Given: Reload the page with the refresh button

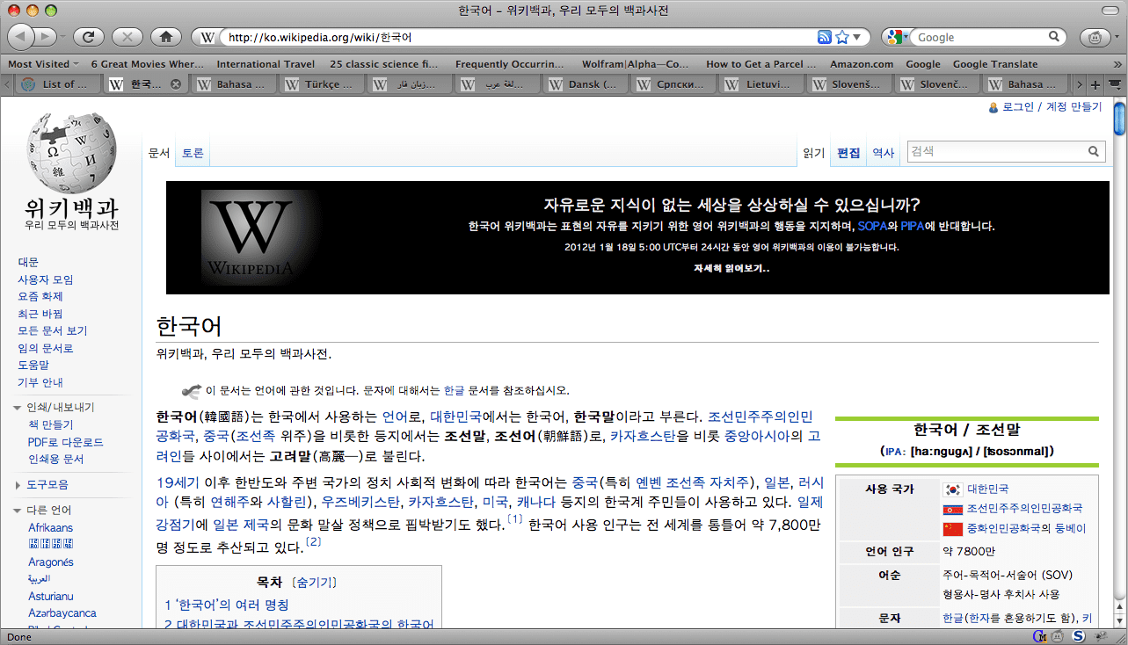Looking at the screenshot, I should point(89,37).
